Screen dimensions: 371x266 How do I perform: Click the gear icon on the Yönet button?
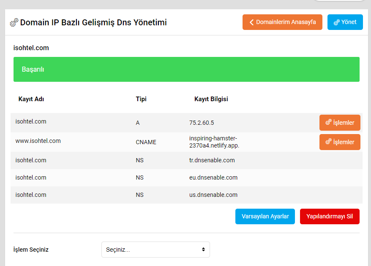(337, 22)
